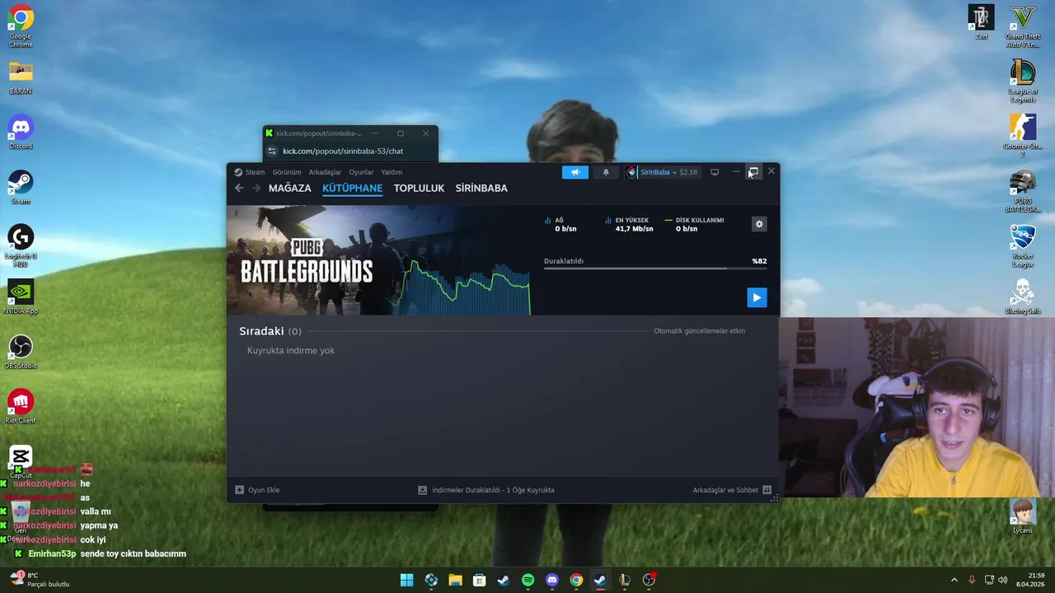This screenshot has width=1055, height=593.
Task: Open the taskbar clock and date
Action: 1030,580
